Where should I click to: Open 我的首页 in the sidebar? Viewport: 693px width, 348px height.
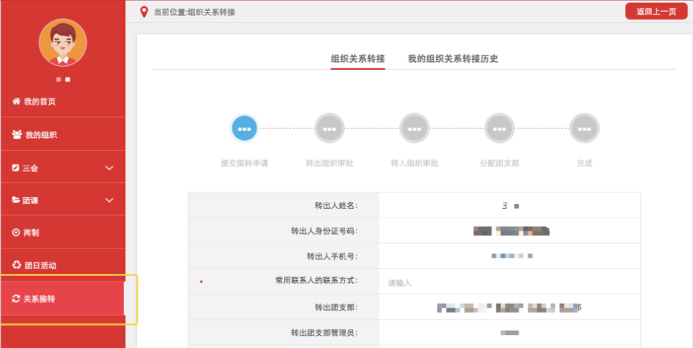click(x=40, y=102)
